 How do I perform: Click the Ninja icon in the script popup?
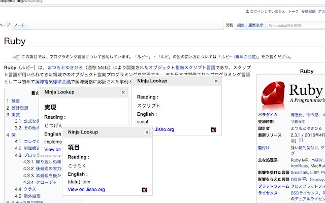[x=213, y=130]
